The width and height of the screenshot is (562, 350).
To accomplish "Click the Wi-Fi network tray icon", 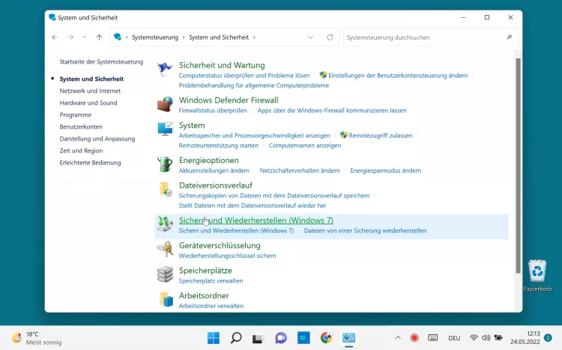I will click(474, 338).
